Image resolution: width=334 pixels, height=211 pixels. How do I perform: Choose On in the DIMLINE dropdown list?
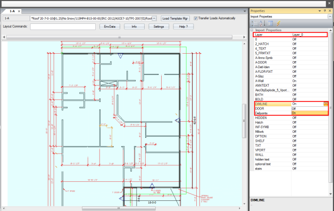(x=310, y=113)
